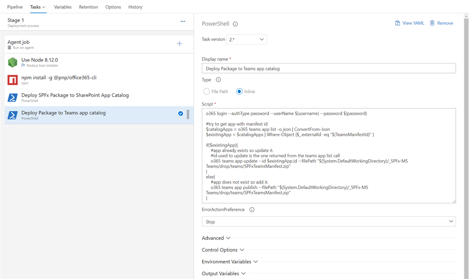Select the Use Node 8.12.0 task
469x279 pixels.
pyautogui.click(x=99, y=62)
